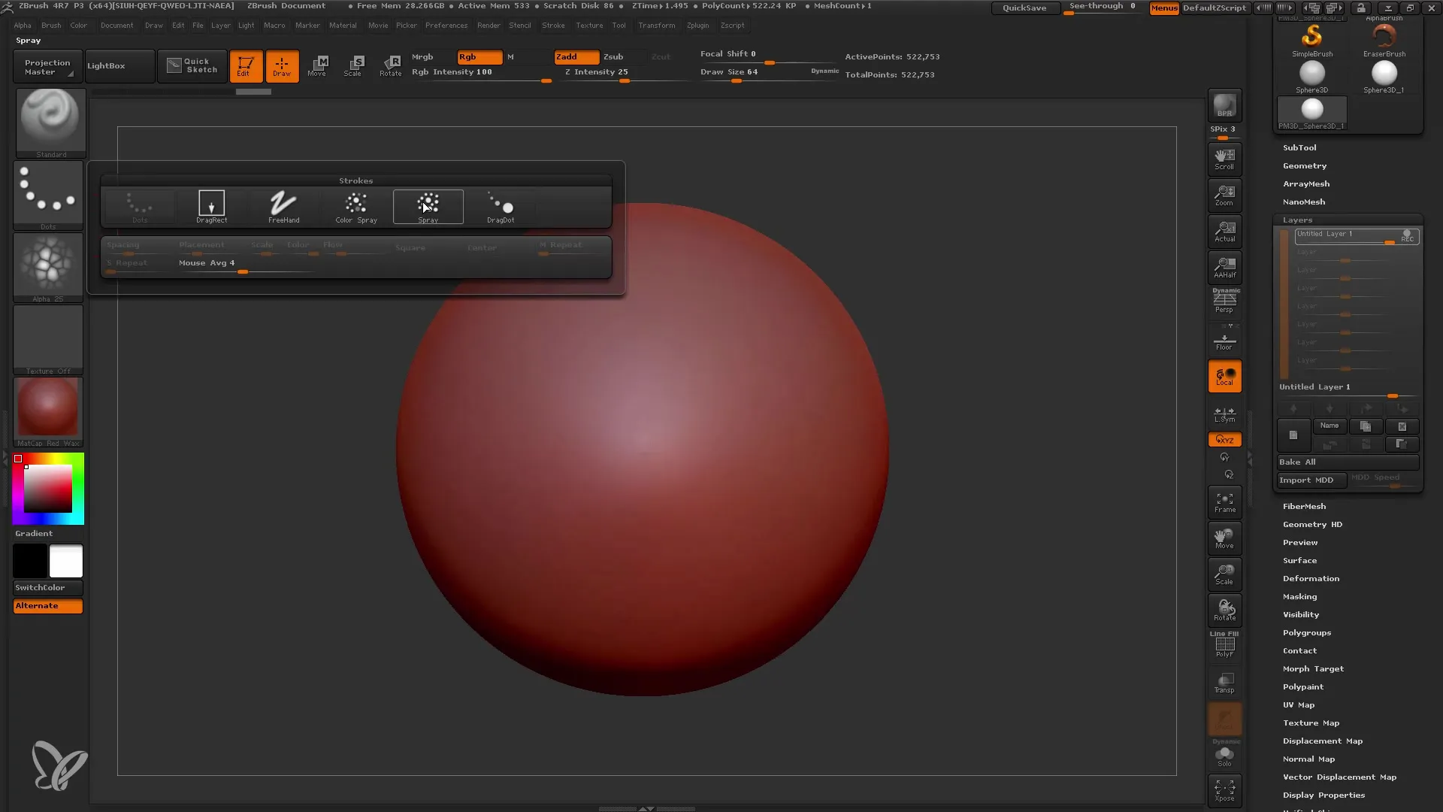Collapse the Layers section
1443x812 pixels.
[1297, 220]
